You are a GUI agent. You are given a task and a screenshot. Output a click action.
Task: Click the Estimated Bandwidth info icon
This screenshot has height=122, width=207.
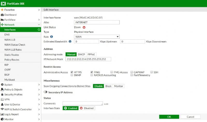click(70, 41)
